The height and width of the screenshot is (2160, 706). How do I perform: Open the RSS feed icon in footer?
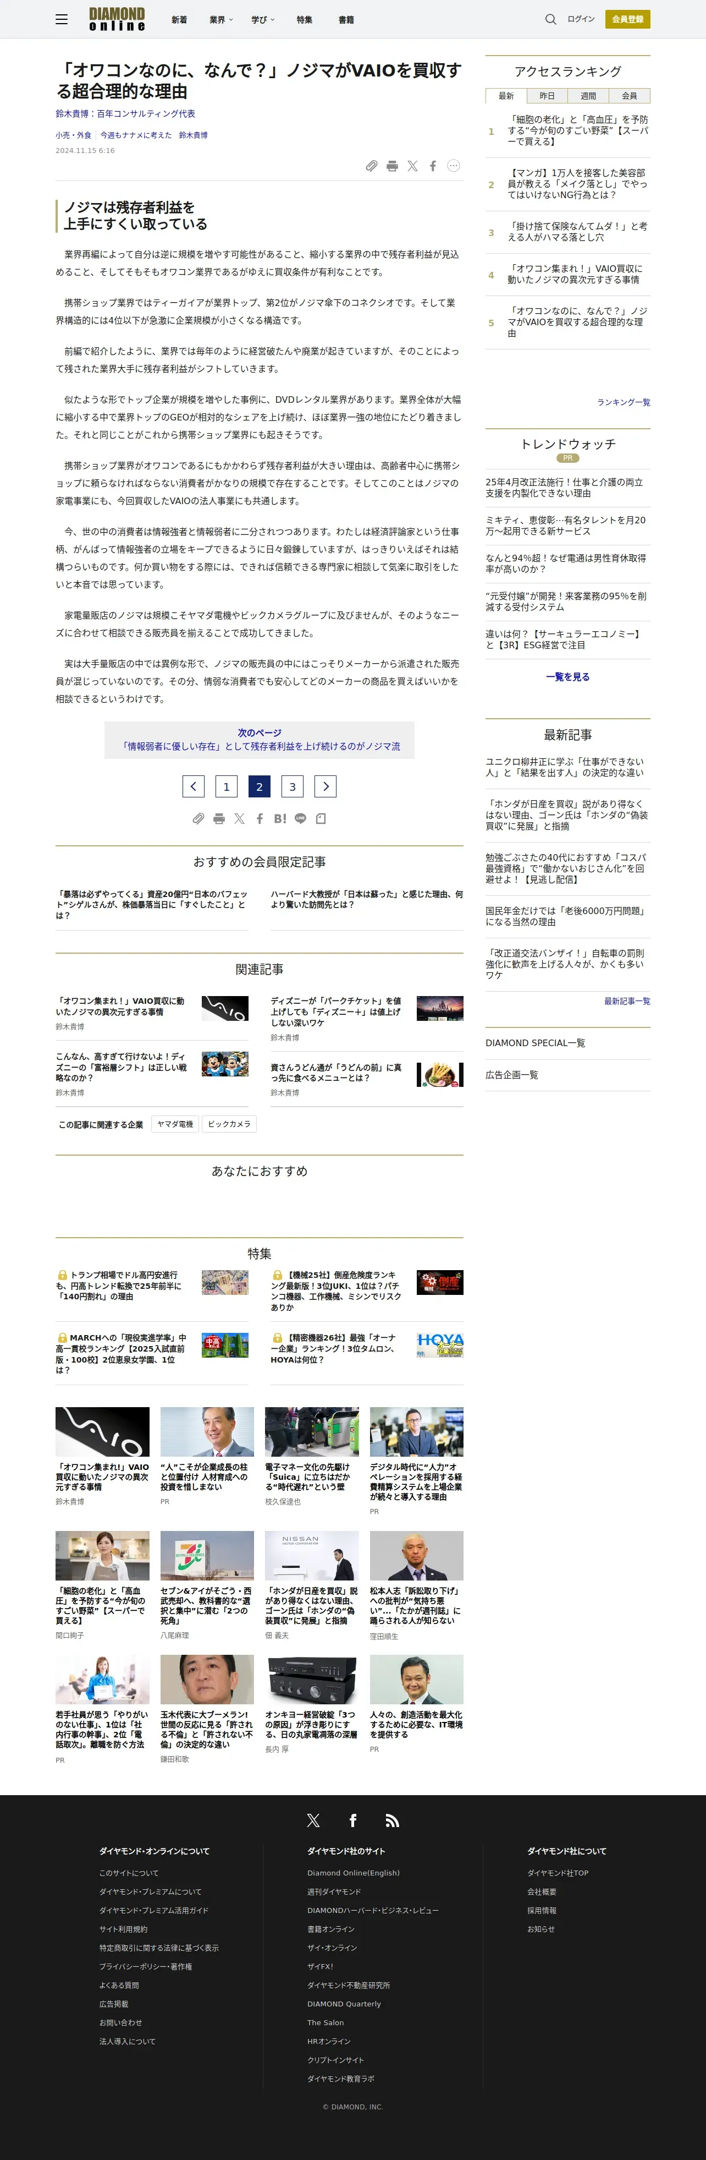392,1820
